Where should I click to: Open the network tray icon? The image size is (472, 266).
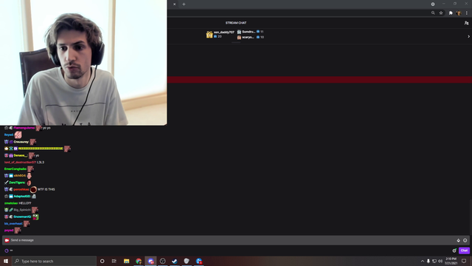(434, 261)
